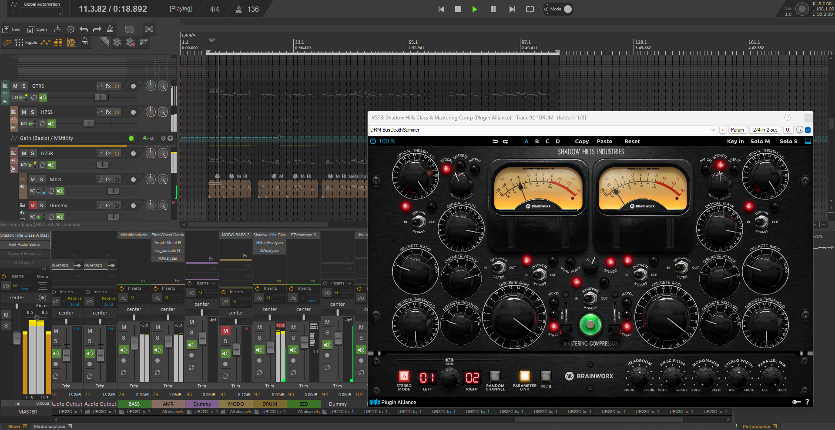835x430 pixels.
Task: Toggle the snap settings icon
Action: coord(72,42)
